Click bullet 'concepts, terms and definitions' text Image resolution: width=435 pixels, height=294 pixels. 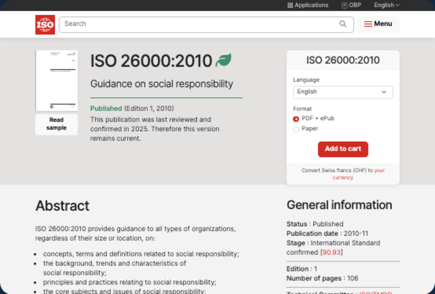tap(141, 254)
